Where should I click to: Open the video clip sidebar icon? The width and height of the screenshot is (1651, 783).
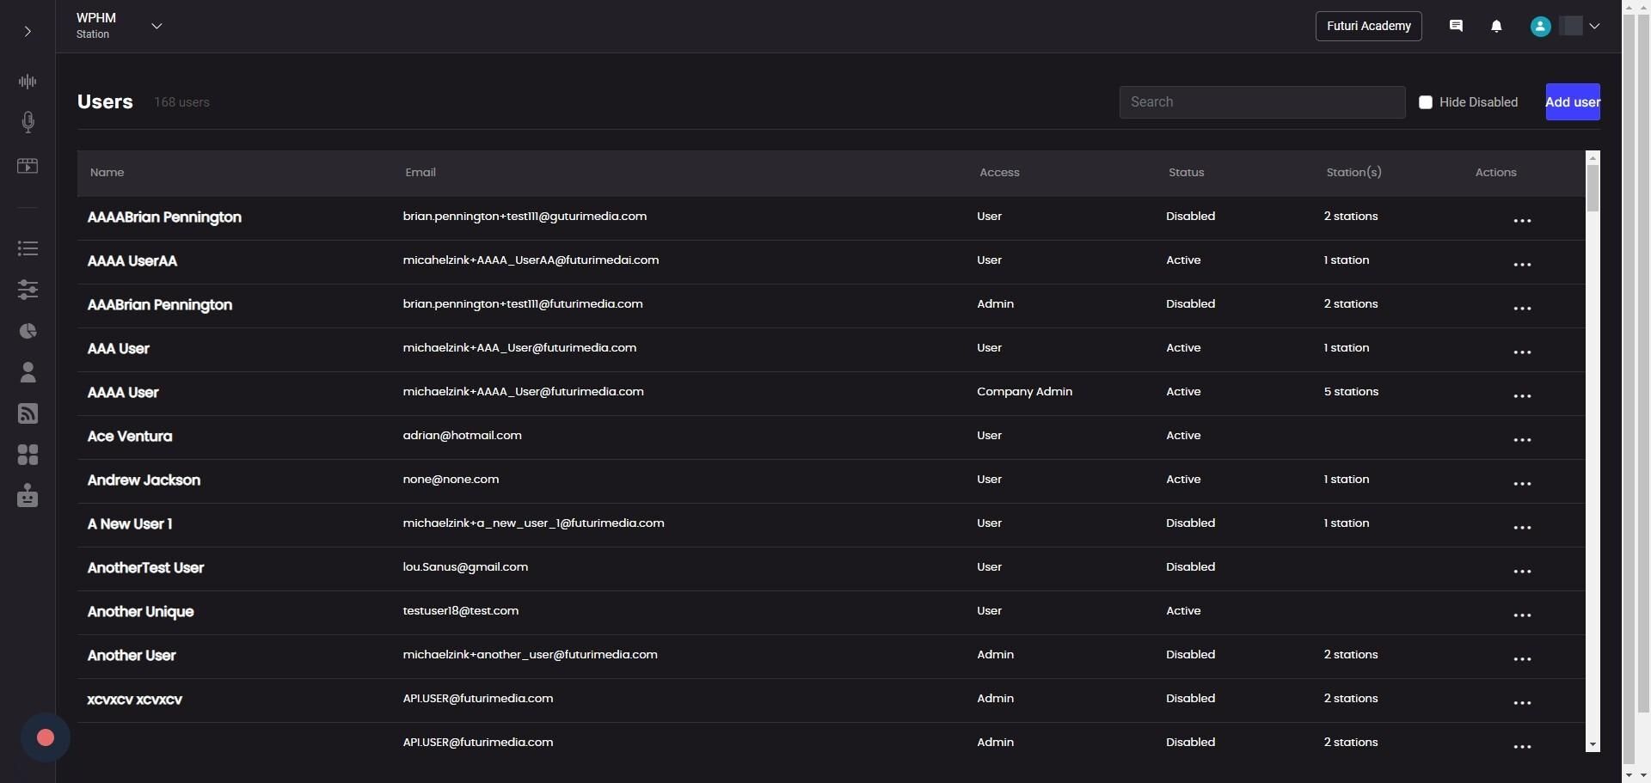point(28,166)
